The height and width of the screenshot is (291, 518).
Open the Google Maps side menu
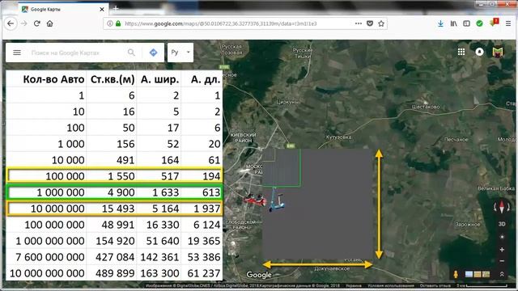17,53
